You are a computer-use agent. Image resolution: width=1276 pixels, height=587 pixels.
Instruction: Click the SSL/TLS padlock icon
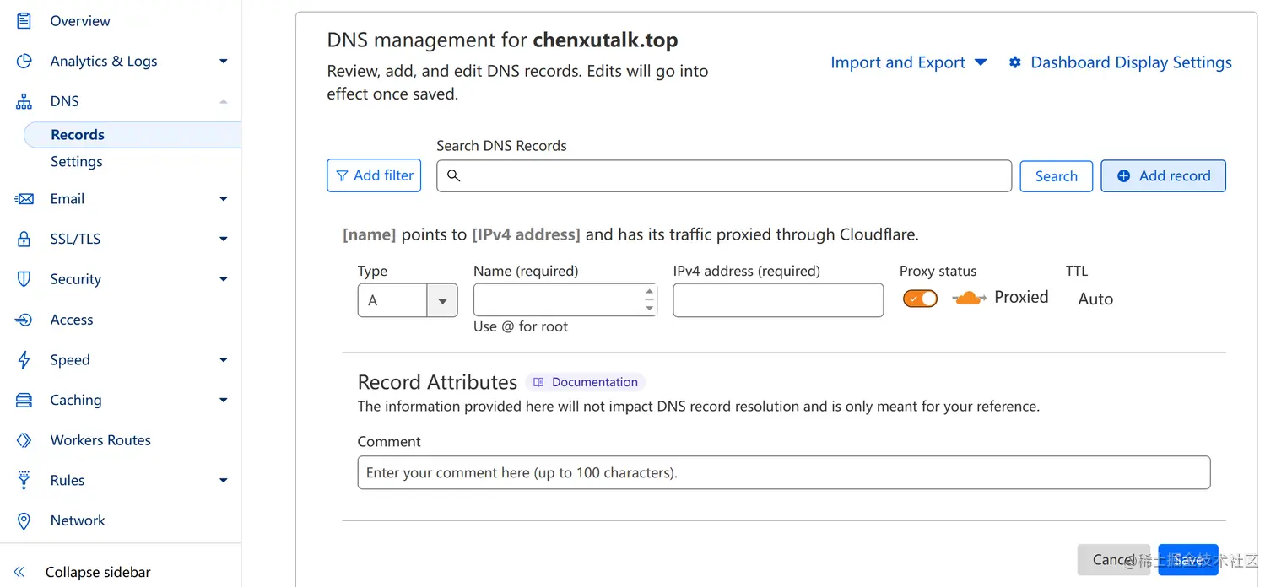24,239
